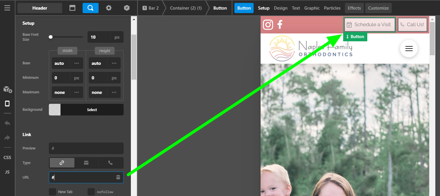Open the Maximum height unit options

(114, 92)
